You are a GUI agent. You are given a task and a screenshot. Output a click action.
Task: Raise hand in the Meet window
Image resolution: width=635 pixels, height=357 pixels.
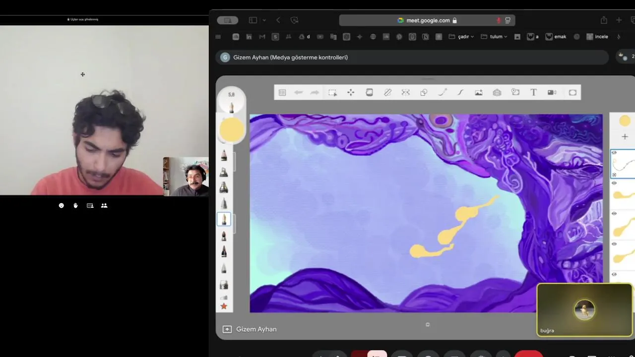point(75,205)
